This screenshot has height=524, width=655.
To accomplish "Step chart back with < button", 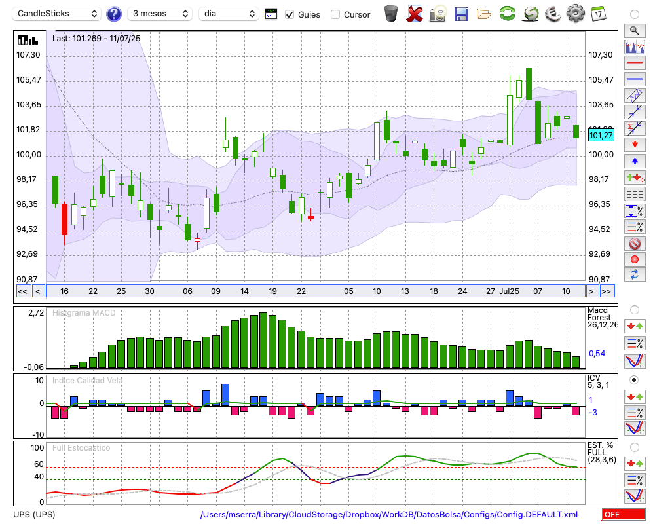I will [38, 291].
